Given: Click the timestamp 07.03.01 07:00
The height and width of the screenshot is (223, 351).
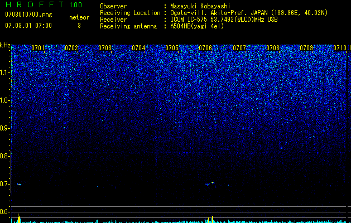Looking at the screenshot, I should pyautogui.click(x=28, y=25).
